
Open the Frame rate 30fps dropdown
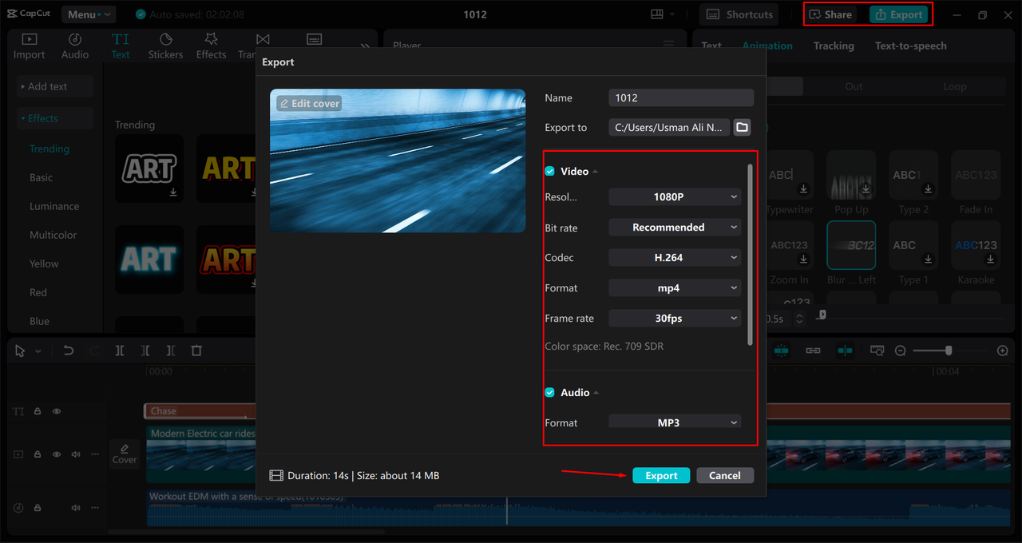[x=675, y=319]
